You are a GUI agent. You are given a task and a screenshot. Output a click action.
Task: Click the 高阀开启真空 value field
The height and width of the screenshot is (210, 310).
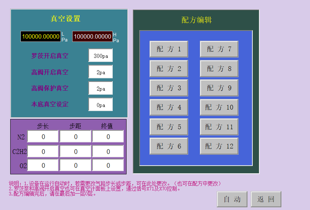point(101,72)
